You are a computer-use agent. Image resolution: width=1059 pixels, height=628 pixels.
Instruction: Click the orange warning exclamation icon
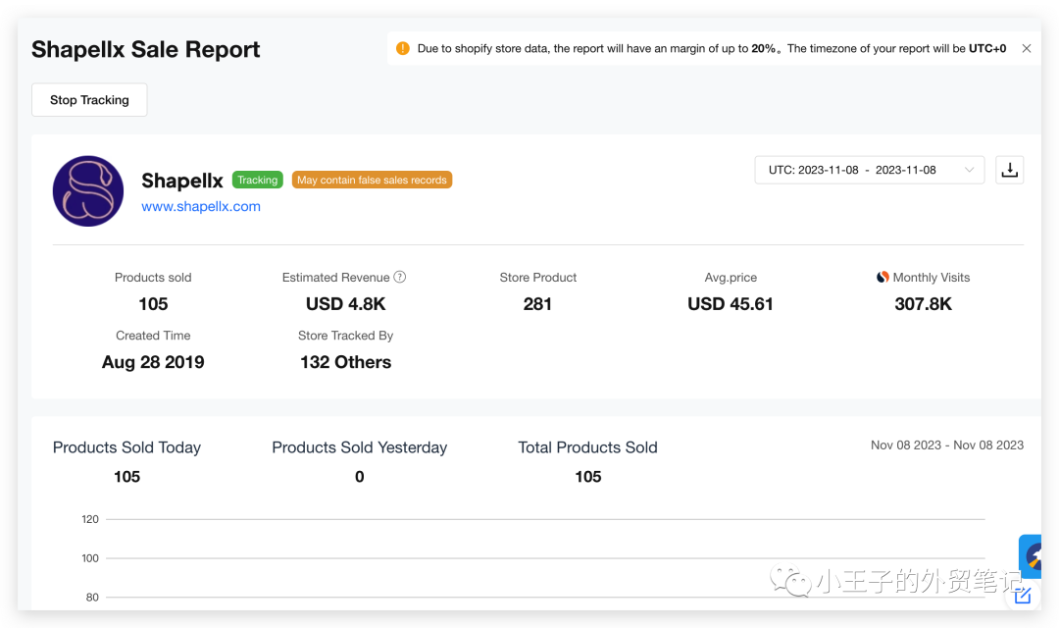[x=403, y=49]
